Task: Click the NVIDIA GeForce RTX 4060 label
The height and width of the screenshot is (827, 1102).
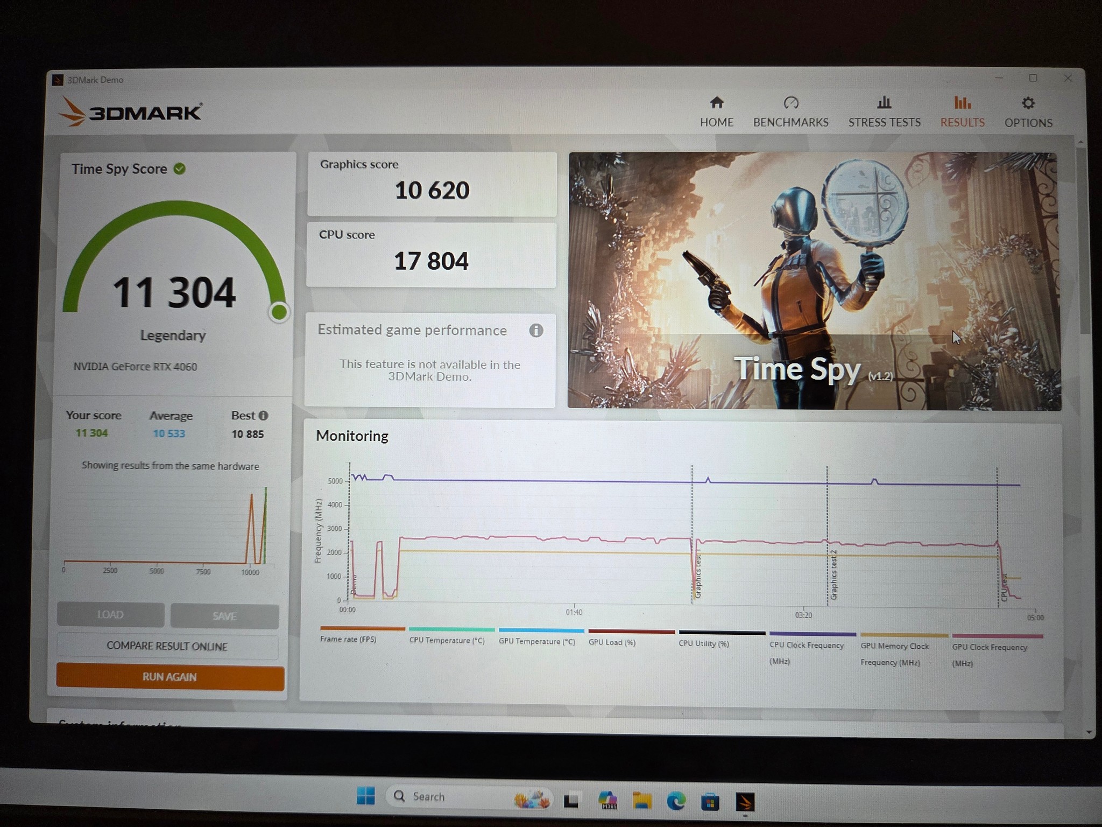Action: coord(135,367)
